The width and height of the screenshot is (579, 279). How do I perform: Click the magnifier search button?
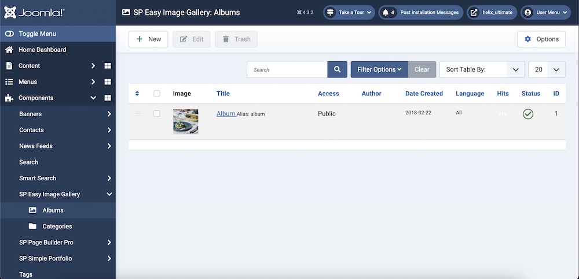[x=337, y=69]
